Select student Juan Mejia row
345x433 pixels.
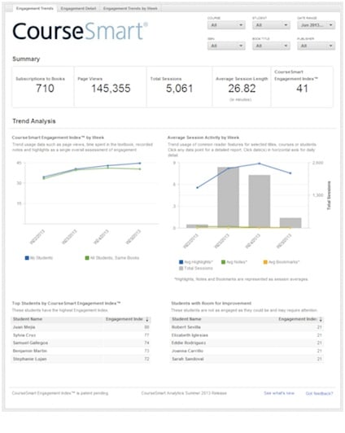pyautogui.click(x=81, y=327)
